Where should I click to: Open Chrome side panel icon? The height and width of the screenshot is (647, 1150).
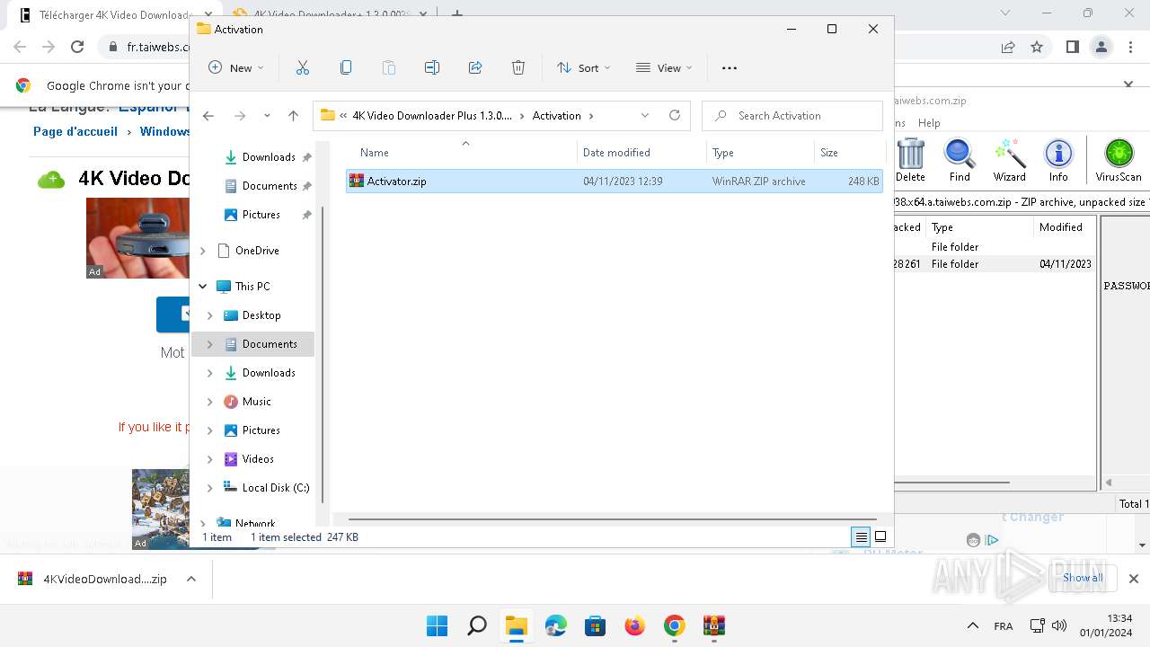(x=1072, y=47)
